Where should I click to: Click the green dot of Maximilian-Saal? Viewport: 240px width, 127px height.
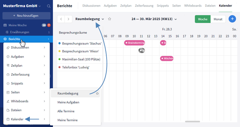[60, 59]
